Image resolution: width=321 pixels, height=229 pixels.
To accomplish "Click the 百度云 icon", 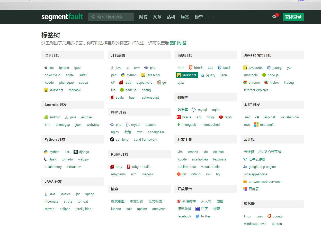I will tap(245, 189).
